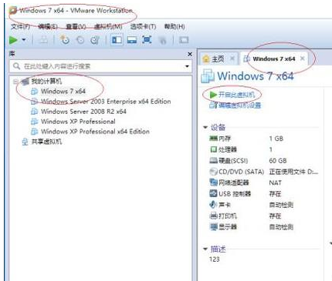The width and height of the screenshot is (332, 281).
Task: Open the 虚拟机(M) menu
Action: 108,26
